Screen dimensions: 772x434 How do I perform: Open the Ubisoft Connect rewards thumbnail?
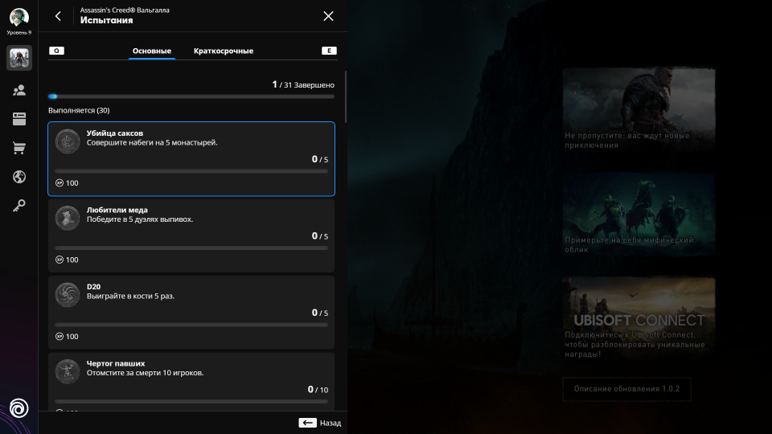639,318
